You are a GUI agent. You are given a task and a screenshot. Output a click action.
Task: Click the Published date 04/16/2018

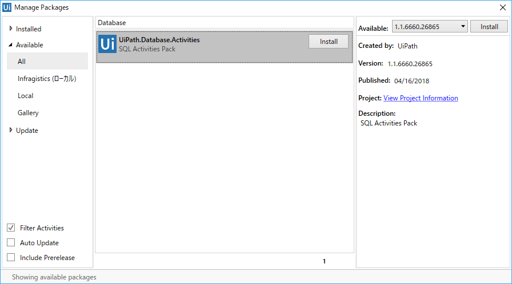(412, 81)
